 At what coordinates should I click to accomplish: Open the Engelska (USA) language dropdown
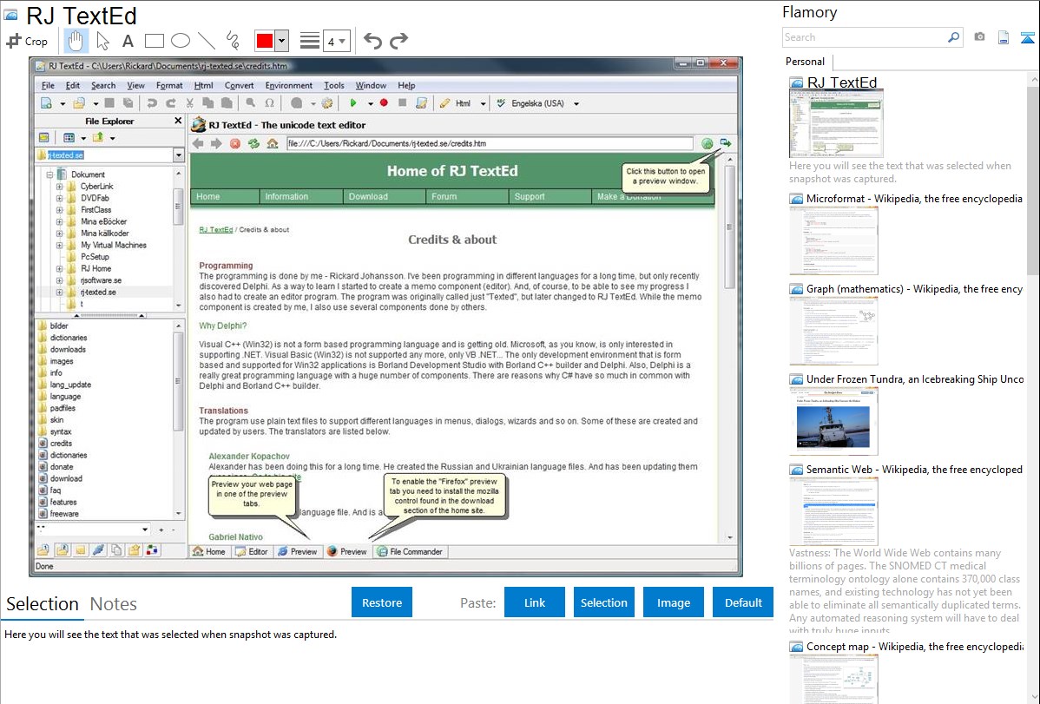(576, 103)
